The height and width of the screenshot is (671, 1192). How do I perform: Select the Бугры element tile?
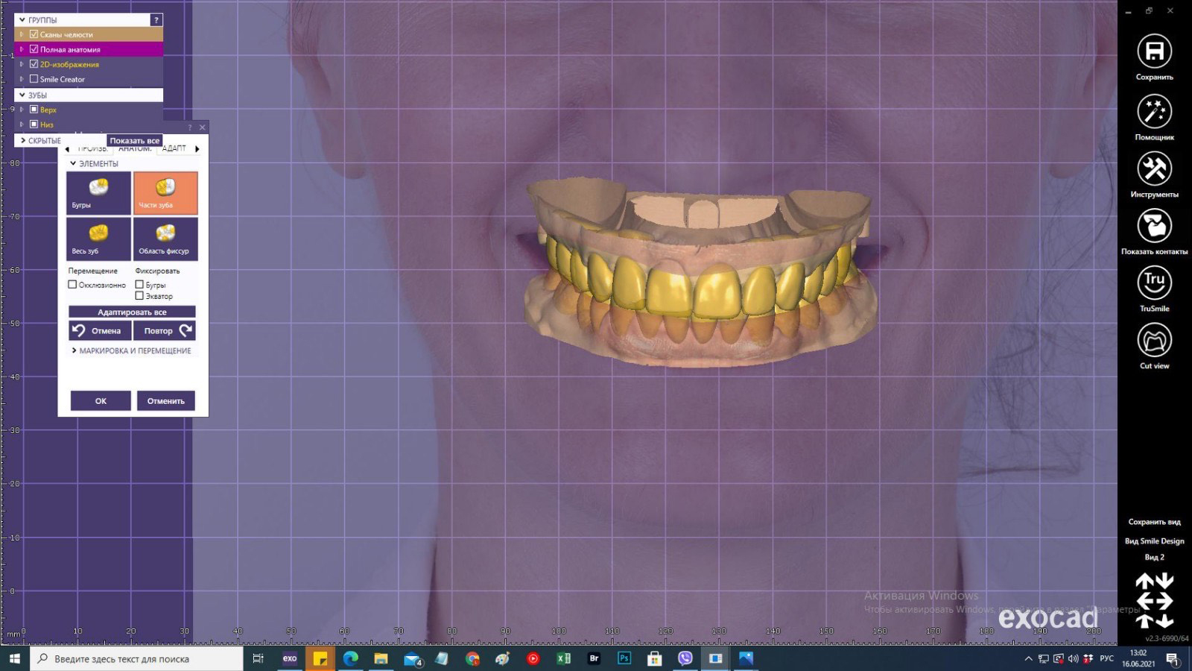coord(98,193)
